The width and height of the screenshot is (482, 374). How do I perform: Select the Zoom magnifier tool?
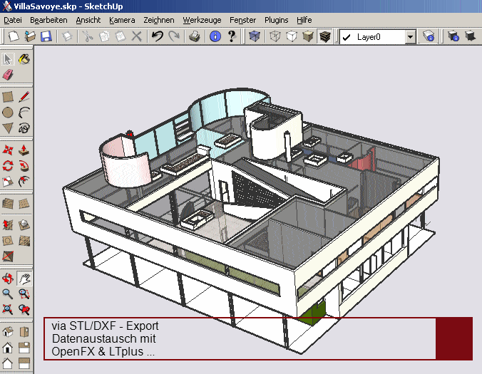8,294
